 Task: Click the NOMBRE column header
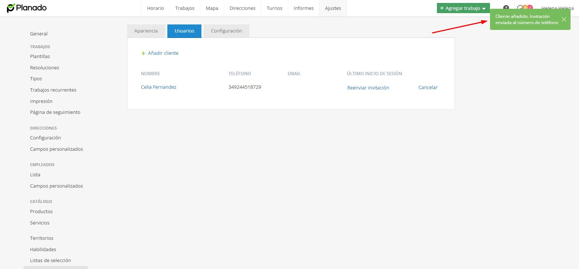click(x=151, y=74)
